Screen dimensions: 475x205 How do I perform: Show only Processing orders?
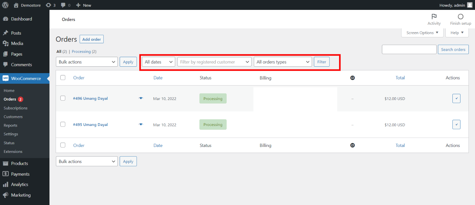point(81,52)
